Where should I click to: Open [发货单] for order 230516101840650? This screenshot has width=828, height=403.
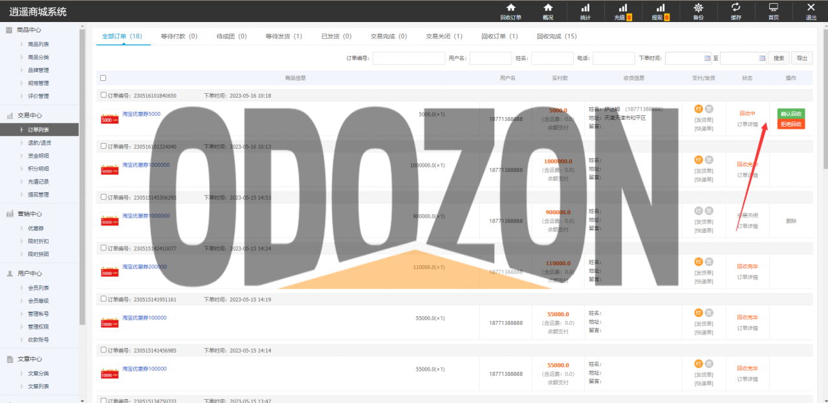704,119
